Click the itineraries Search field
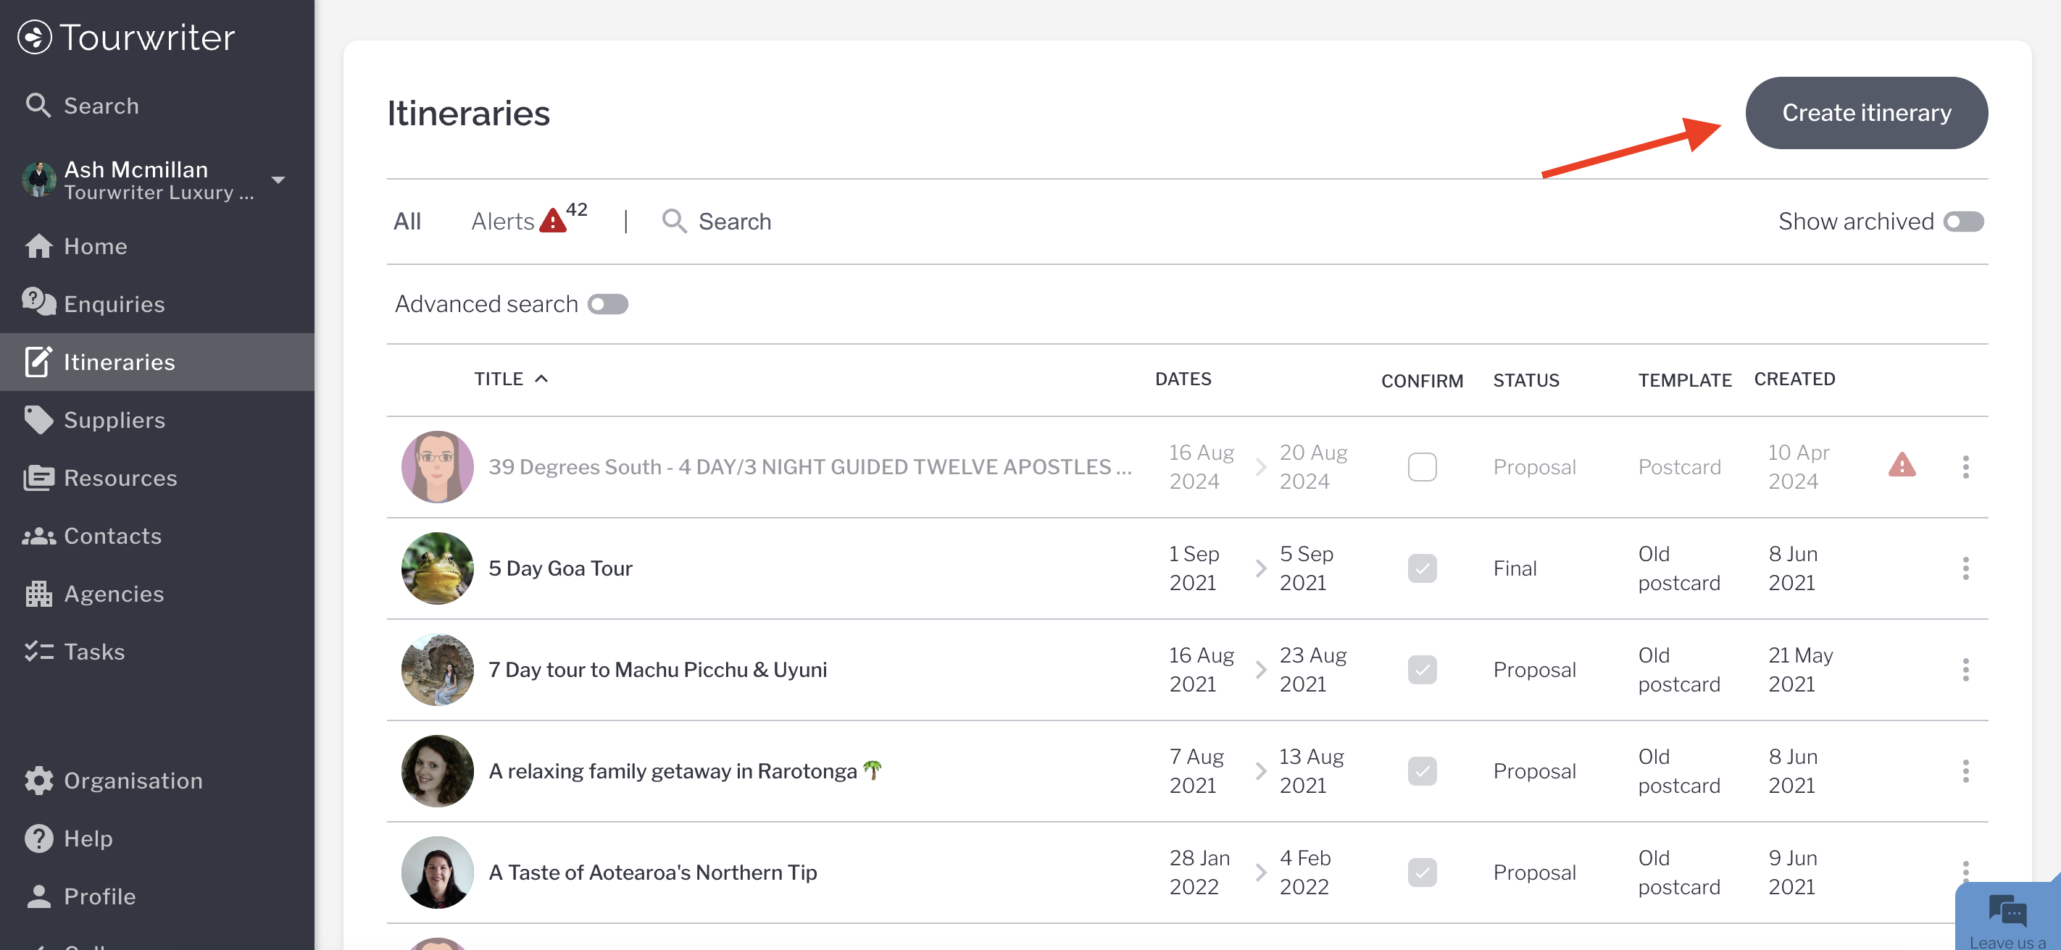 (733, 222)
